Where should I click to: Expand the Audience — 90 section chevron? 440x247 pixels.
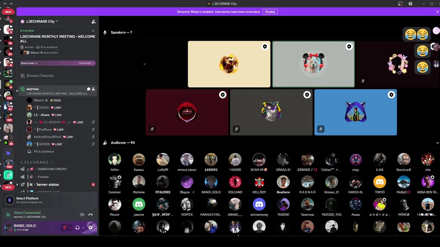(x=438, y=143)
